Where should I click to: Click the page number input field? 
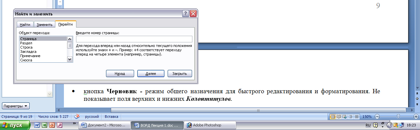pyautogui.click(x=134, y=39)
